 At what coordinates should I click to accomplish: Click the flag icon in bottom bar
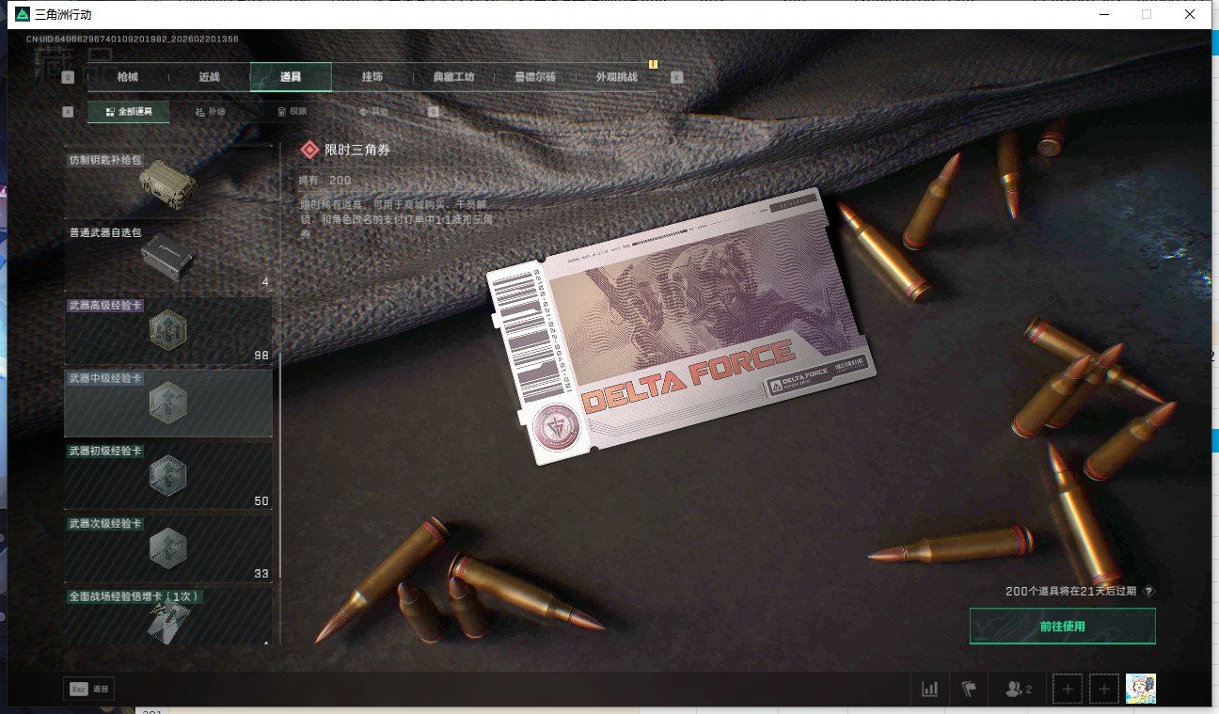click(969, 689)
